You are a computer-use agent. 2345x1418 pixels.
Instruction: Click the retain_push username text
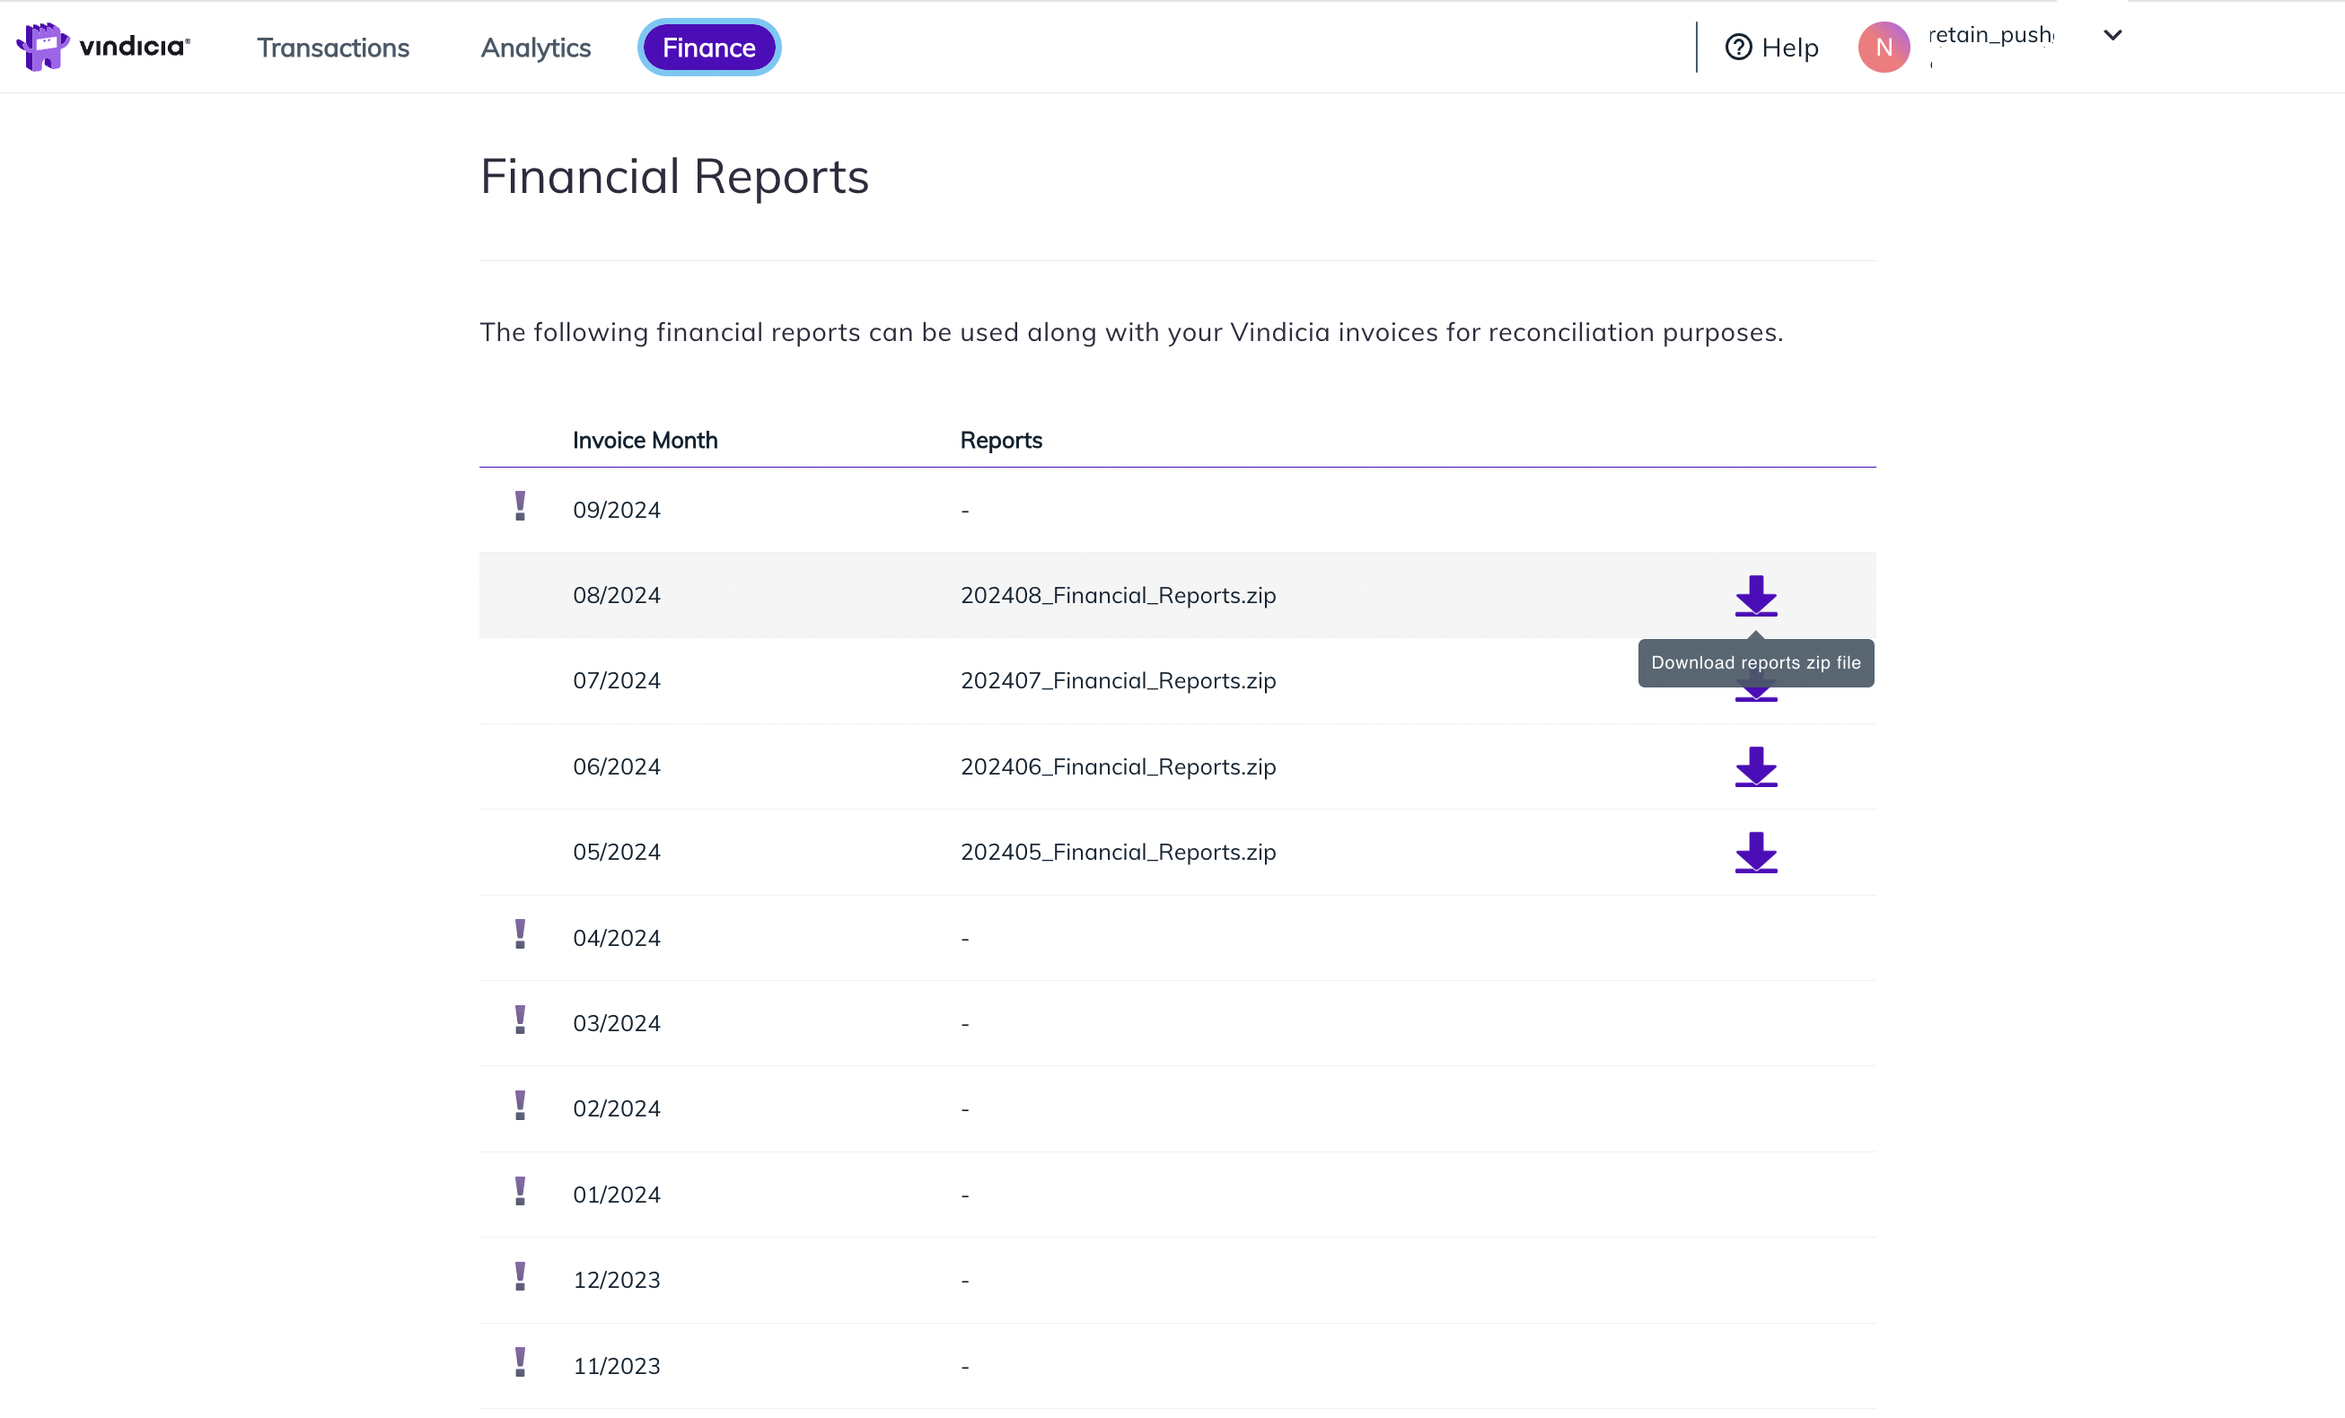point(1991,35)
